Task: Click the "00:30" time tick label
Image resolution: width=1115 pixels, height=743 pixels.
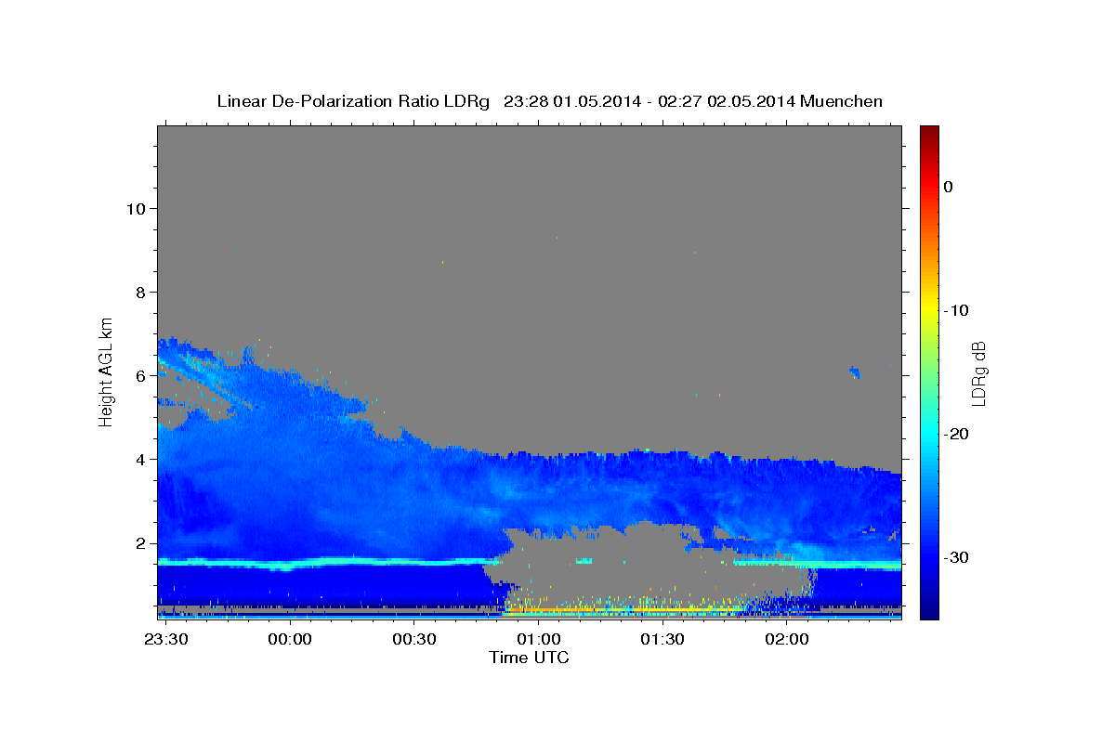Action: point(414,639)
